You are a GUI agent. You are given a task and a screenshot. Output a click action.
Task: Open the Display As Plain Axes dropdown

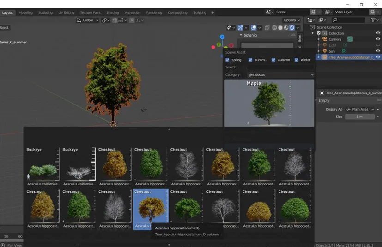pos(360,109)
